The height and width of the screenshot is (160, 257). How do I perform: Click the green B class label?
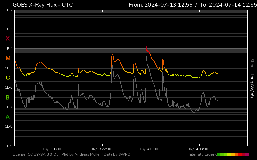(8, 97)
